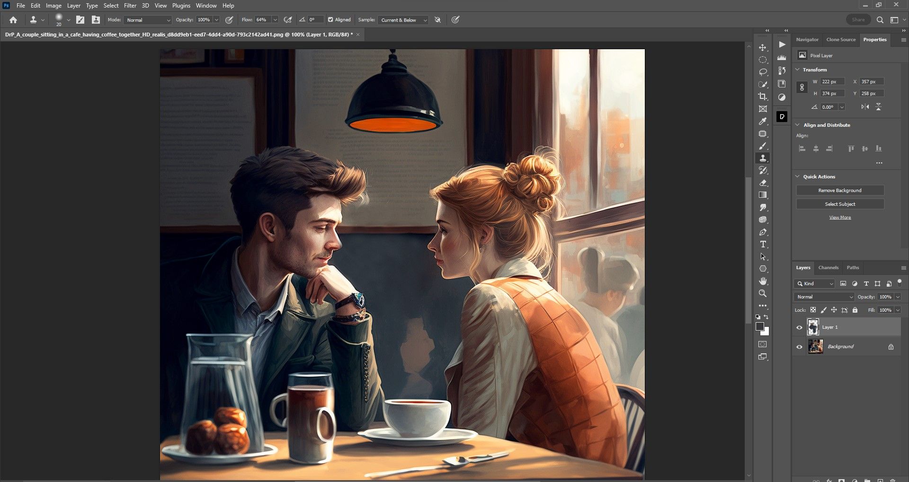
Task: Click the View More link
Action: 840,218
